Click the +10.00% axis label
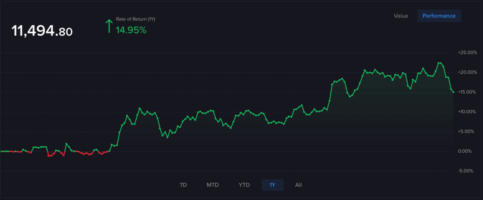 point(467,112)
